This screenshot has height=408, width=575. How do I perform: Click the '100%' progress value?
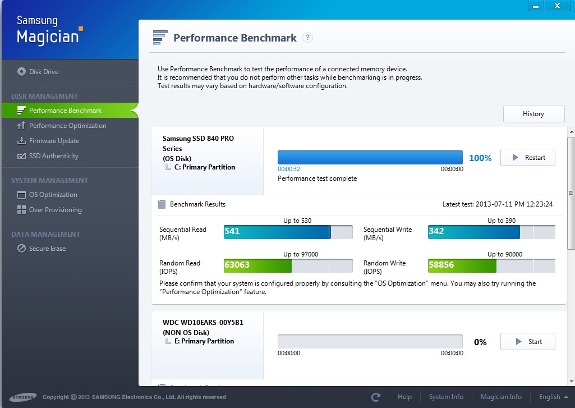point(480,158)
